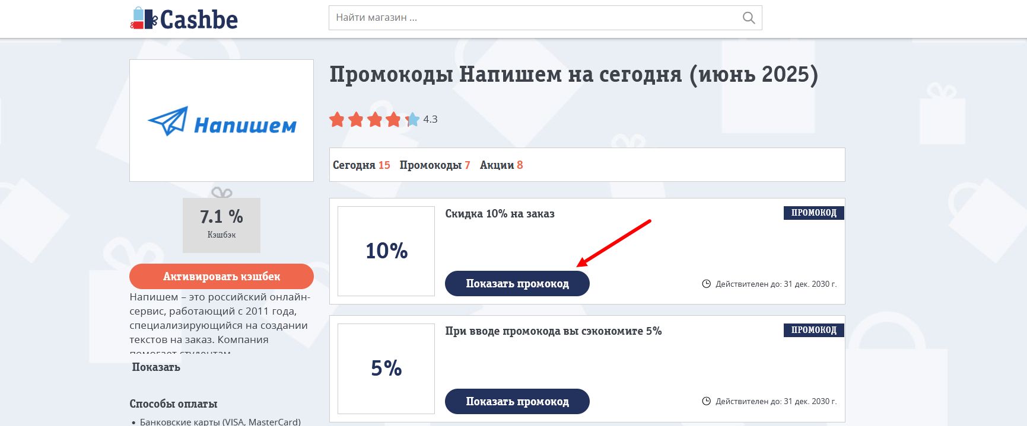Open 'При вводе промокода вы сэкономите 5%' title
This screenshot has width=1027, height=426.
pos(553,331)
